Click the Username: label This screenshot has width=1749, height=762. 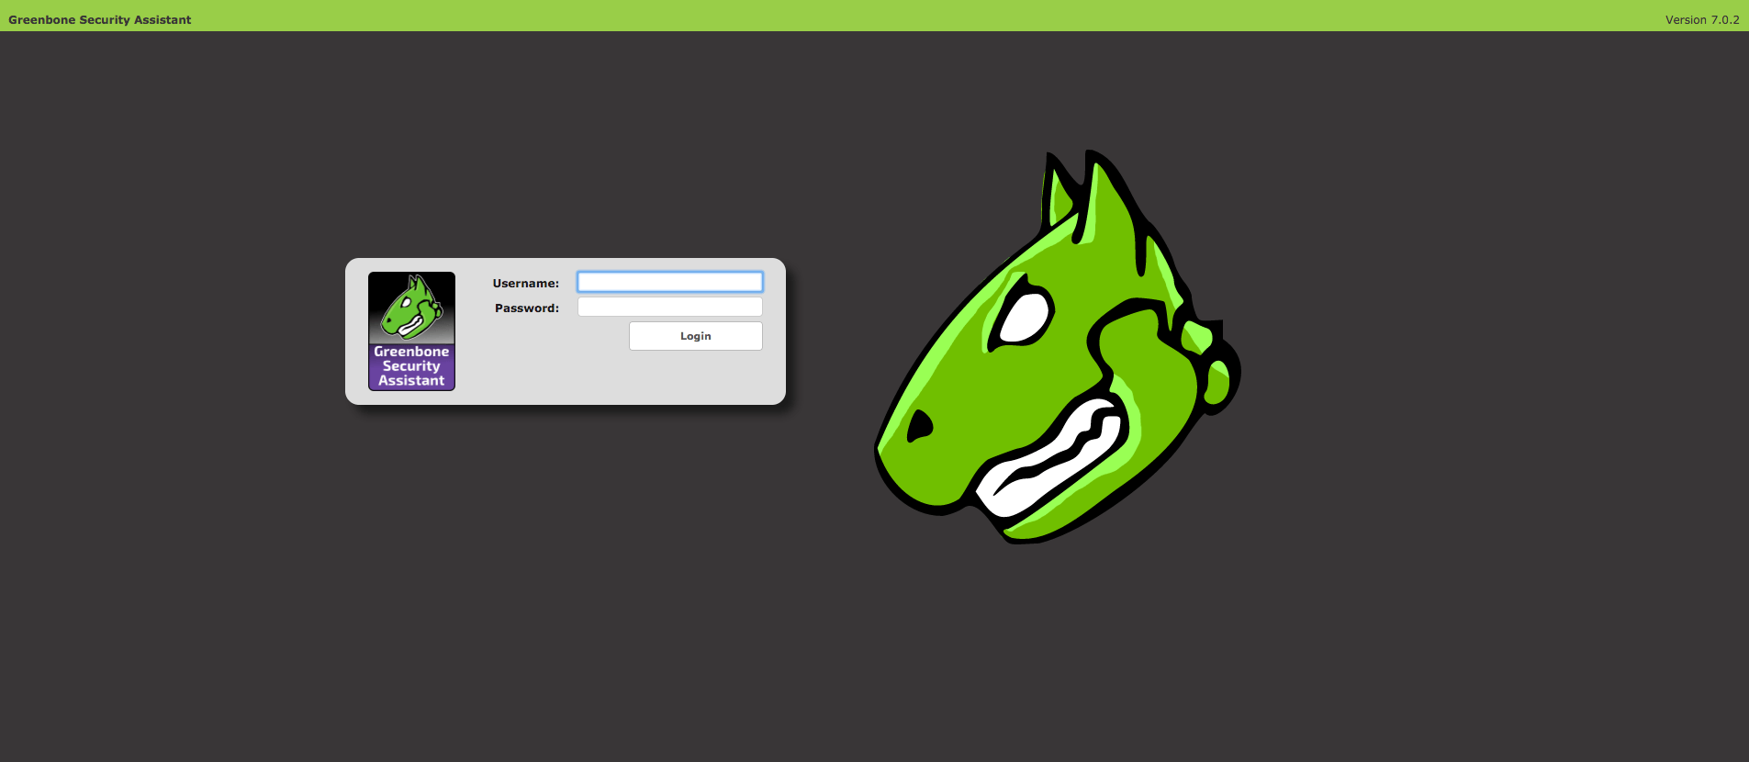click(525, 284)
